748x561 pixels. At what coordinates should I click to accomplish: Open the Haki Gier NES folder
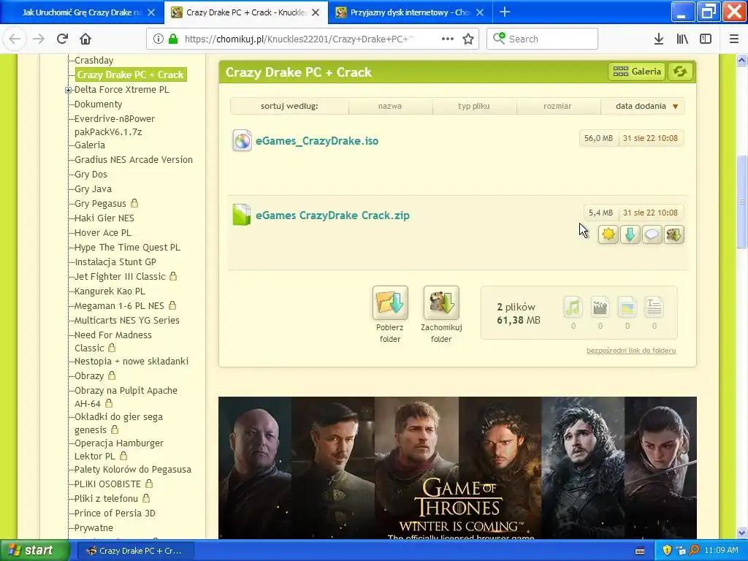tap(104, 218)
